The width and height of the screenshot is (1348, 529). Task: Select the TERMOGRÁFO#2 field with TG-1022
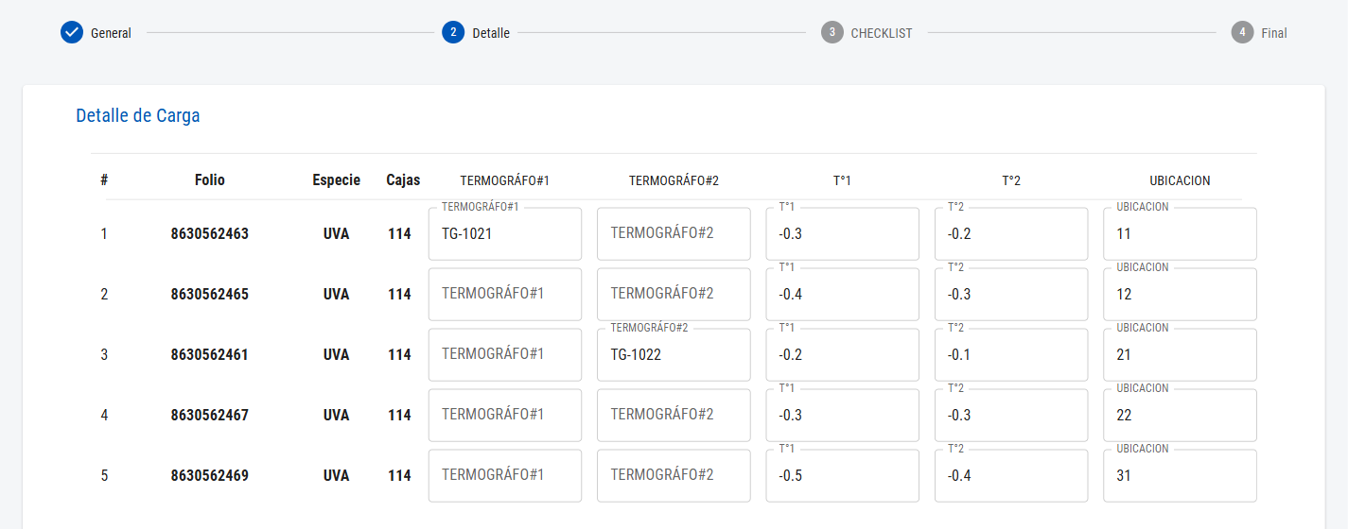point(674,354)
